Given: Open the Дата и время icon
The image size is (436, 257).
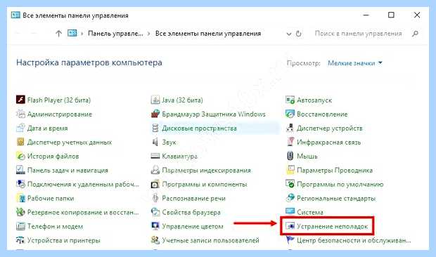Looking at the screenshot, I should pyautogui.click(x=20, y=128).
